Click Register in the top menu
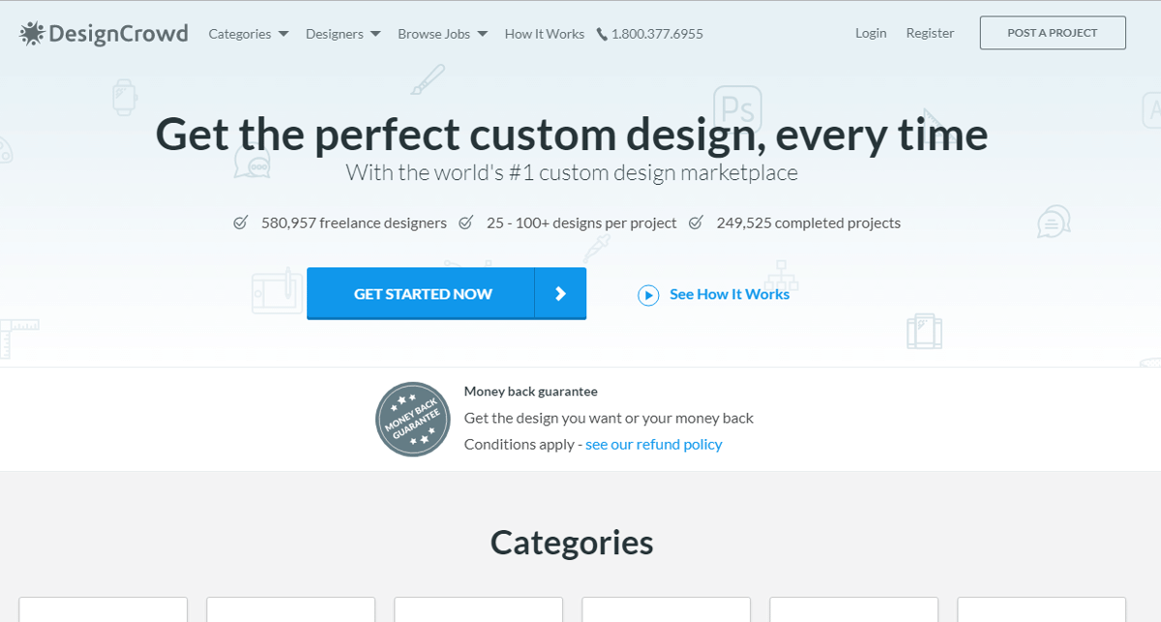Image resolution: width=1161 pixels, height=622 pixels. point(930,33)
